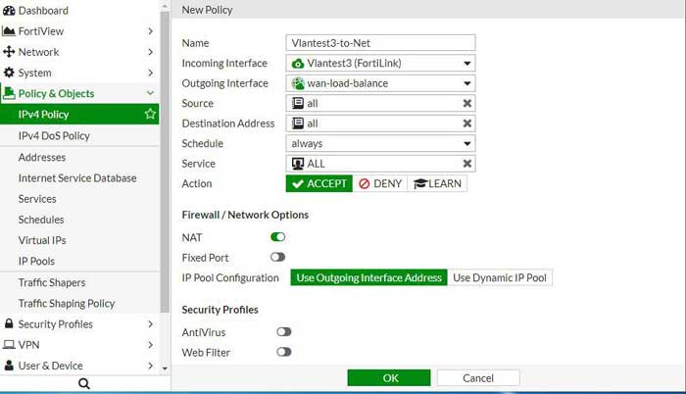The width and height of the screenshot is (686, 394).
Task: Click the Service ALL monitor icon
Action: [x=298, y=164]
